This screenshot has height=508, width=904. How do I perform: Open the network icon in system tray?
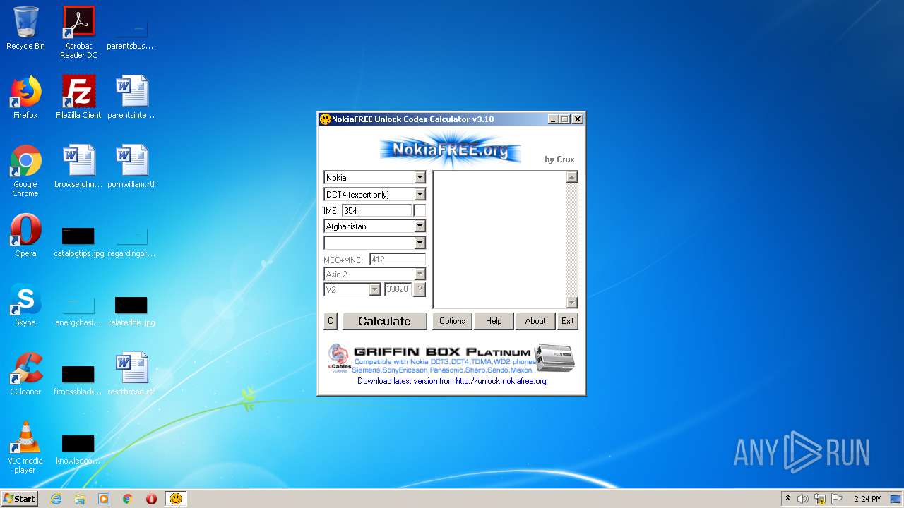point(820,499)
